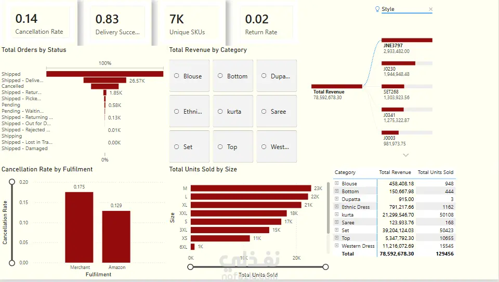The height and width of the screenshot is (282, 499).
Task: Pick the Top category radio button
Action: [220, 146]
